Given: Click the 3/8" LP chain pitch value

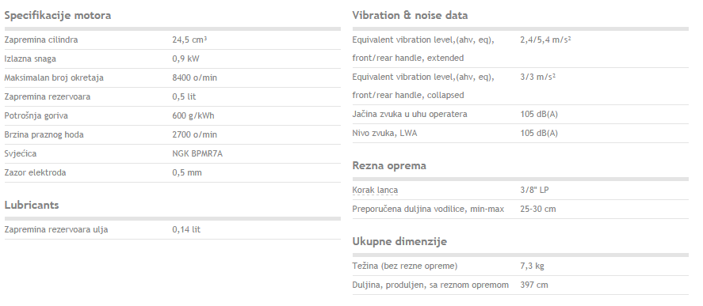Looking at the screenshot, I should 534,190.
